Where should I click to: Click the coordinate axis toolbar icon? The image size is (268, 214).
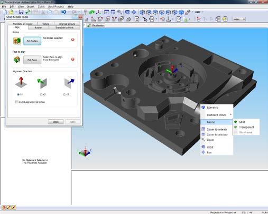[98, 12]
